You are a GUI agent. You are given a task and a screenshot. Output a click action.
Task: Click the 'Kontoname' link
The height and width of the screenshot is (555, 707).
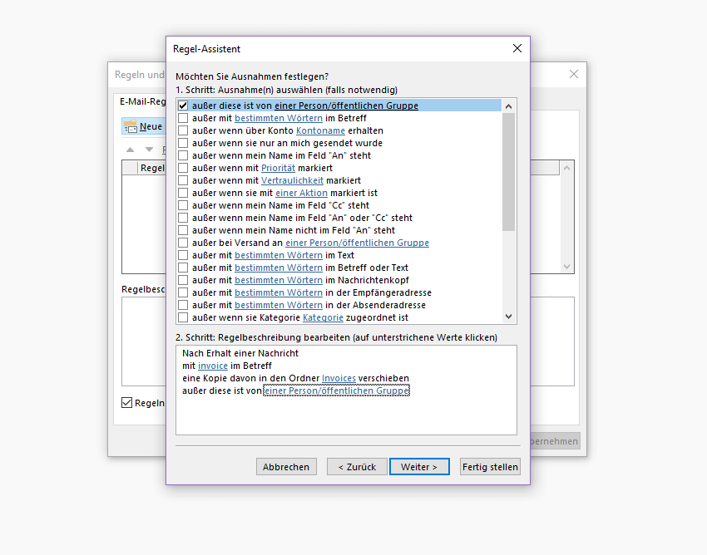(320, 131)
